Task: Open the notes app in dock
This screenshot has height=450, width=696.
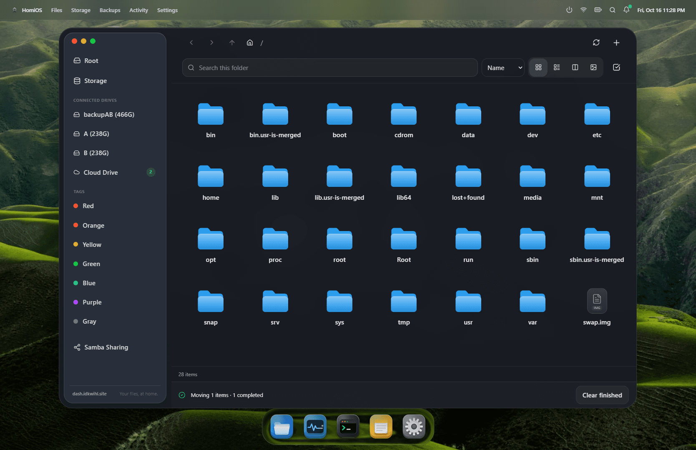Action: coord(381,427)
